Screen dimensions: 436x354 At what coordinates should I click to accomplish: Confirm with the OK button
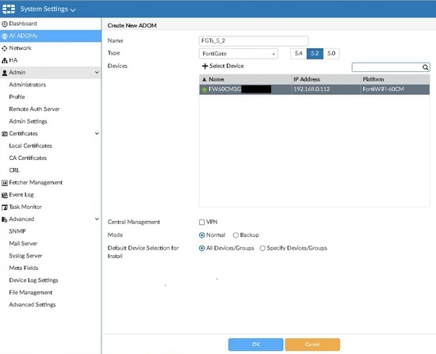click(x=256, y=344)
